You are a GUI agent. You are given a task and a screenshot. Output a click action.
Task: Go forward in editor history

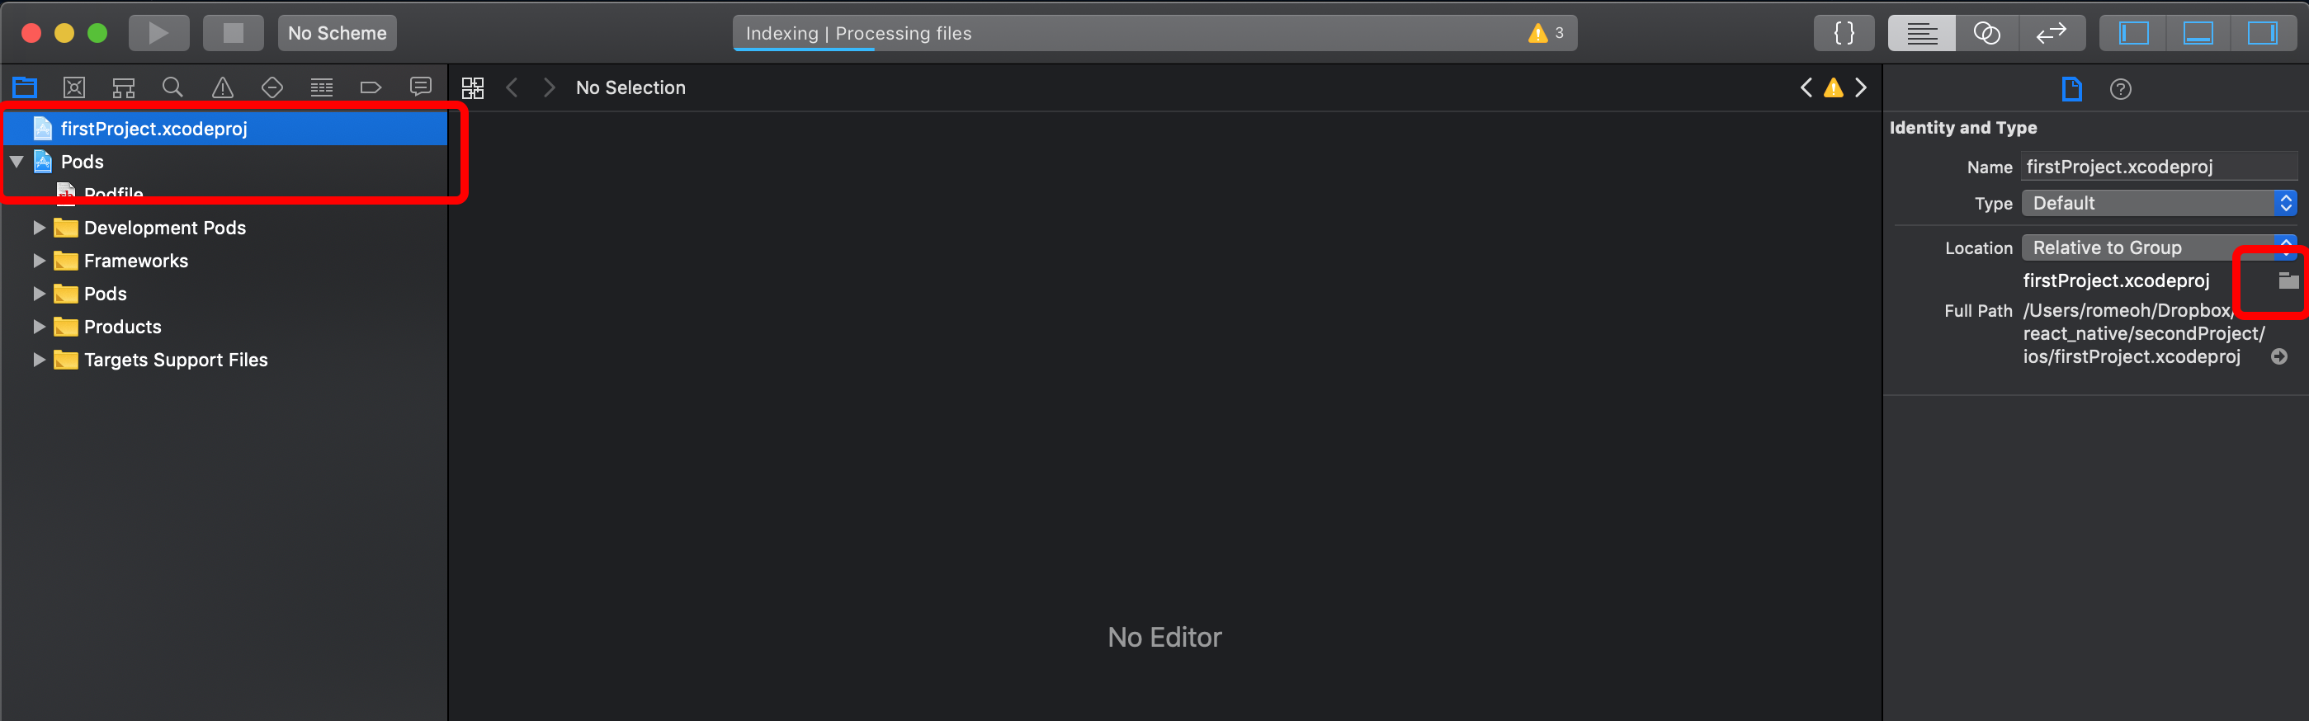tap(550, 87)
